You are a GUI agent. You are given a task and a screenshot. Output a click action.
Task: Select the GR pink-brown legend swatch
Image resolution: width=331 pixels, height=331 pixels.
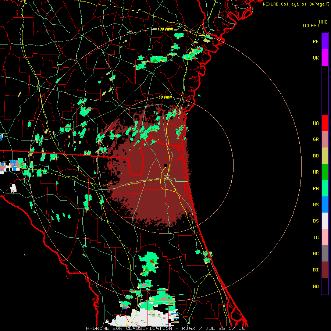[x=325, y=139]
